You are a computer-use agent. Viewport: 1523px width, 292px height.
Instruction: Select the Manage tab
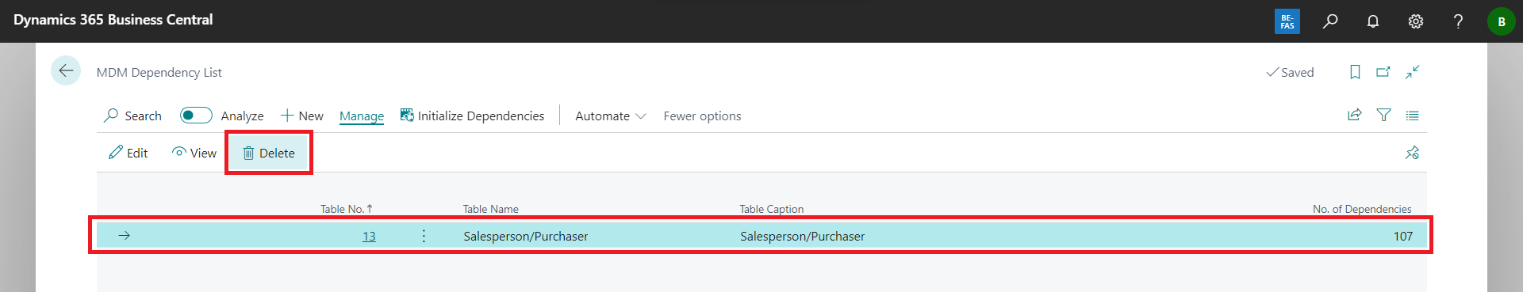click(x=362, y=116)
